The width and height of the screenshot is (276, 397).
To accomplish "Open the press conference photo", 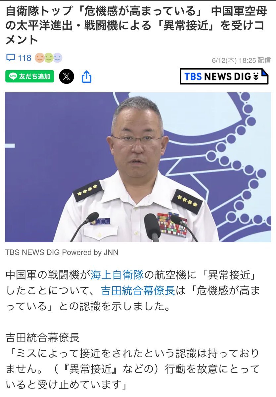I will tap(138, 167).
